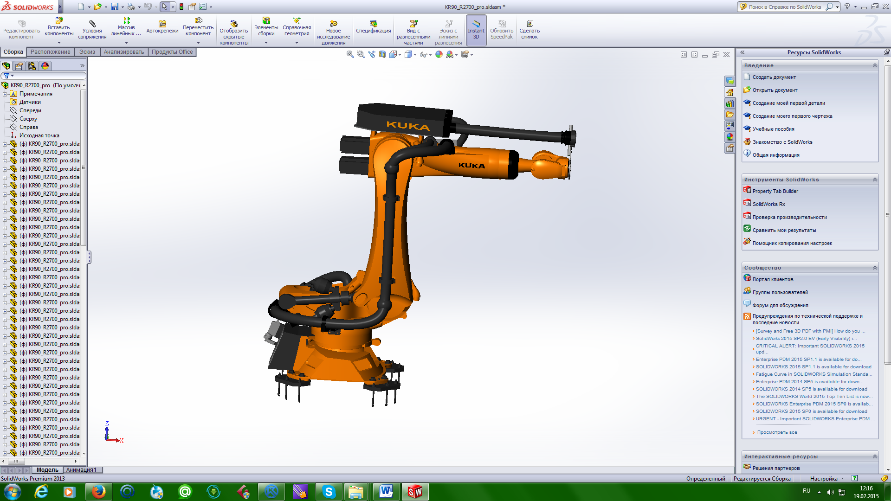
Task: Click Move Component (Переместить компонент)
Action: coord(198,27)
